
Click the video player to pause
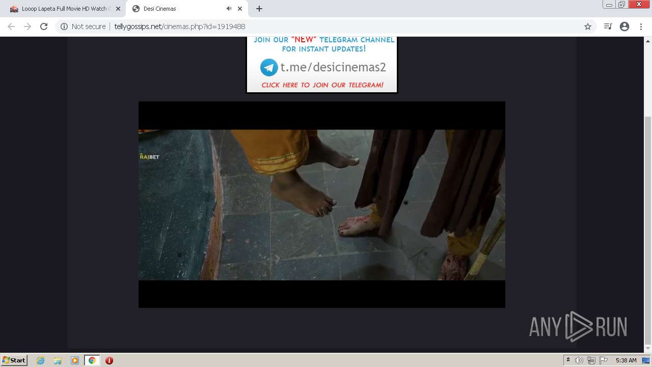point(322,204)
